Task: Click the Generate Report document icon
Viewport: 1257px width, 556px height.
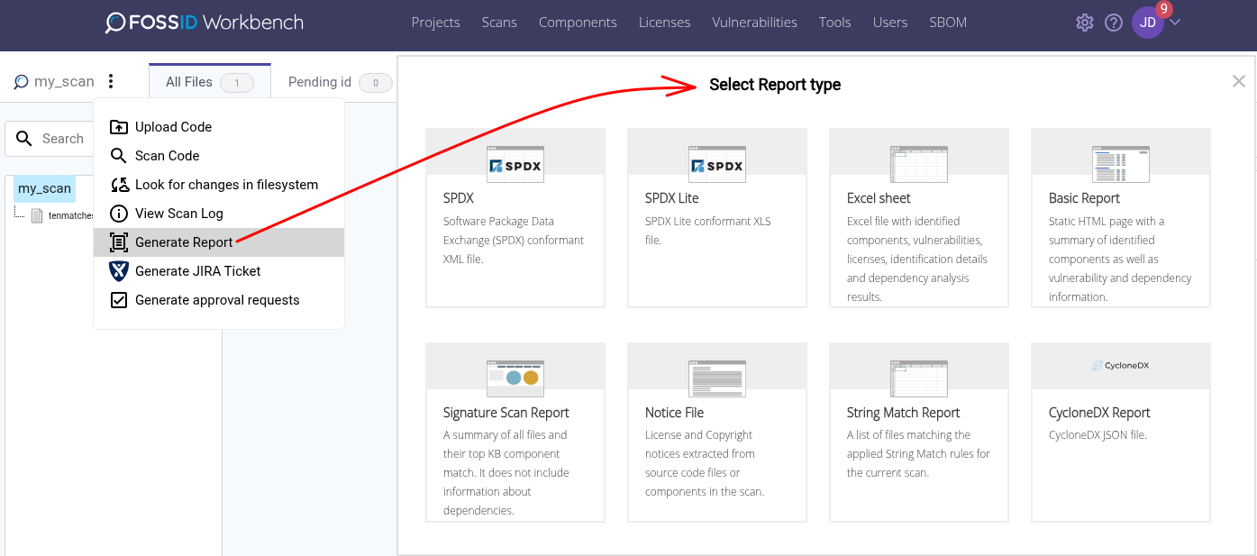Action: [x=119, y=242]
